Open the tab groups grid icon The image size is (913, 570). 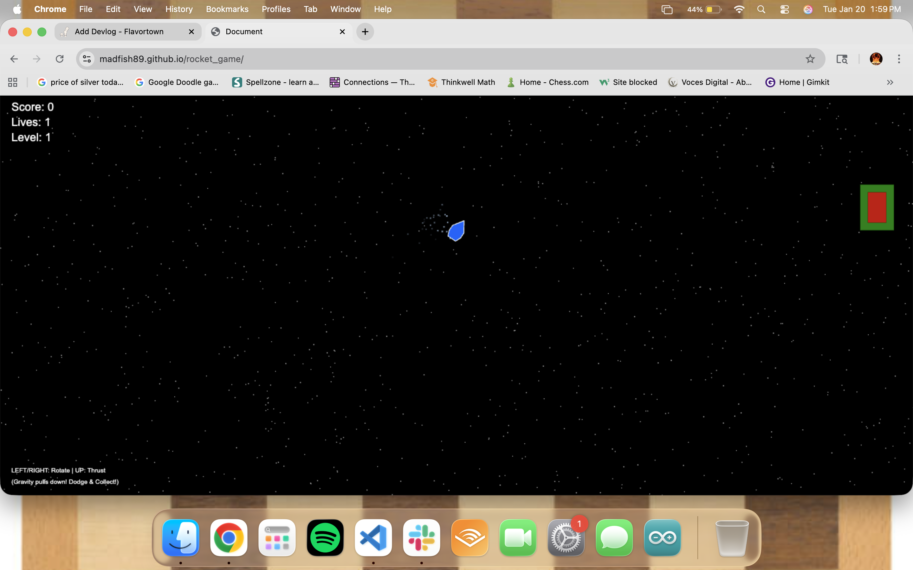(13, 82)
